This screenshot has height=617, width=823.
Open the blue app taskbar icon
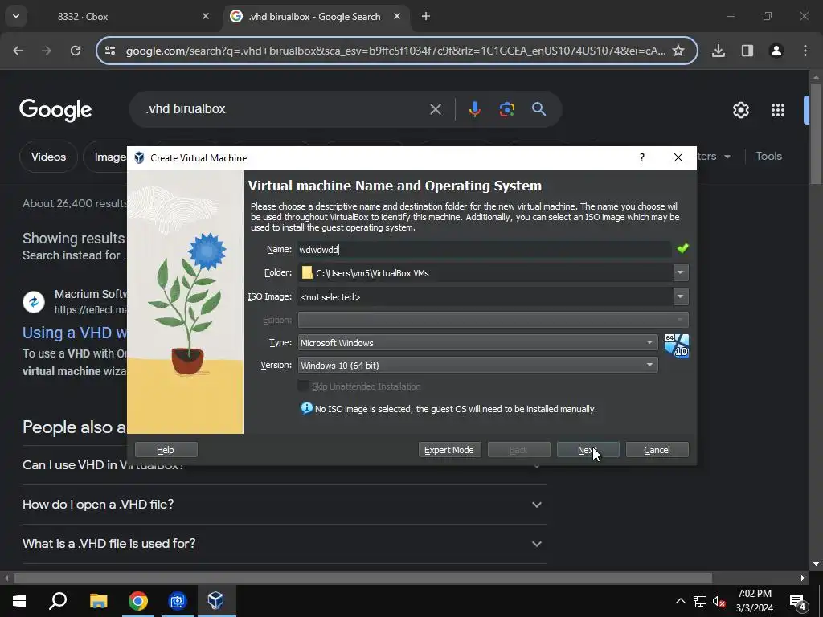pyautogui.click(x=178, y=601)
